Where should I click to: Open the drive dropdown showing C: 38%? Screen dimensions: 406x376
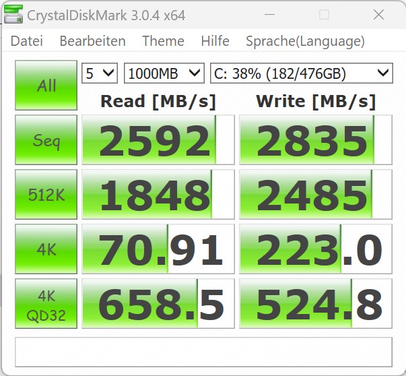point(302,73)
